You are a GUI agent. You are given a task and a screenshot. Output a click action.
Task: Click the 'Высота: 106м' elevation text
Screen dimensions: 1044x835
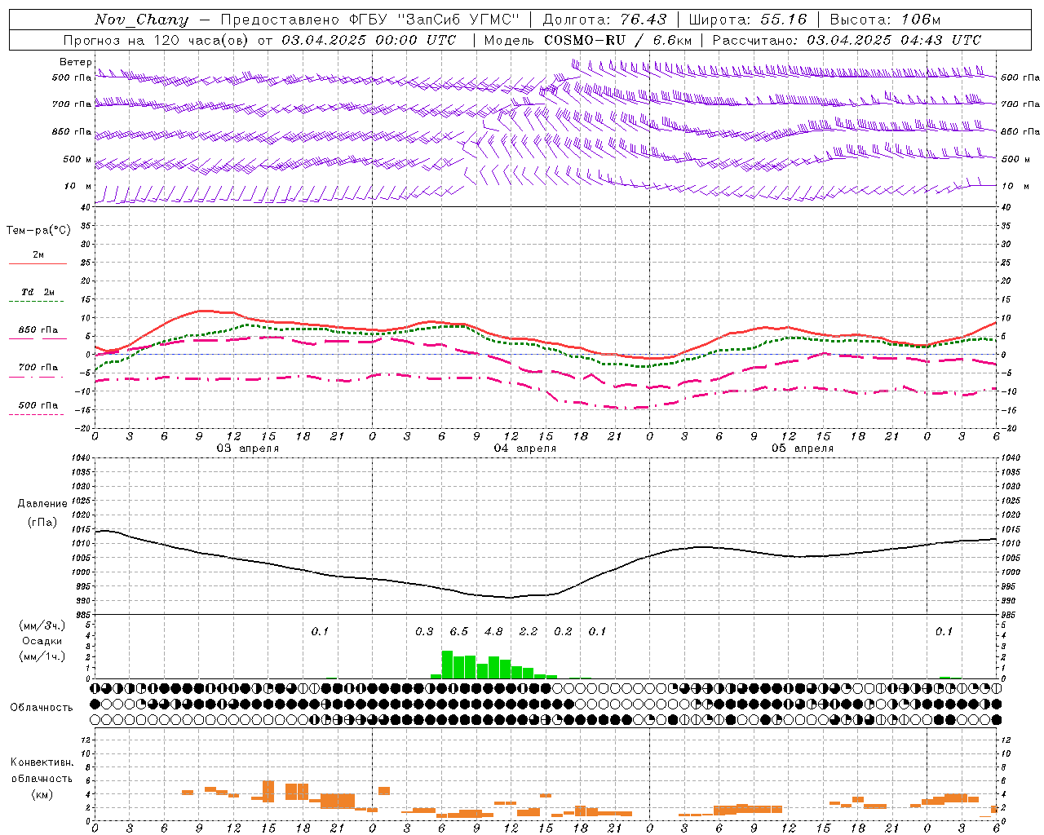click(x=886, y=20)
